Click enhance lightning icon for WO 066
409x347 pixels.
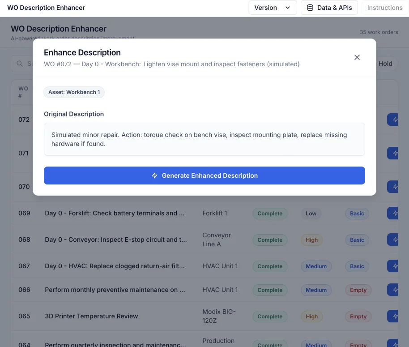[x=395, y=290]
